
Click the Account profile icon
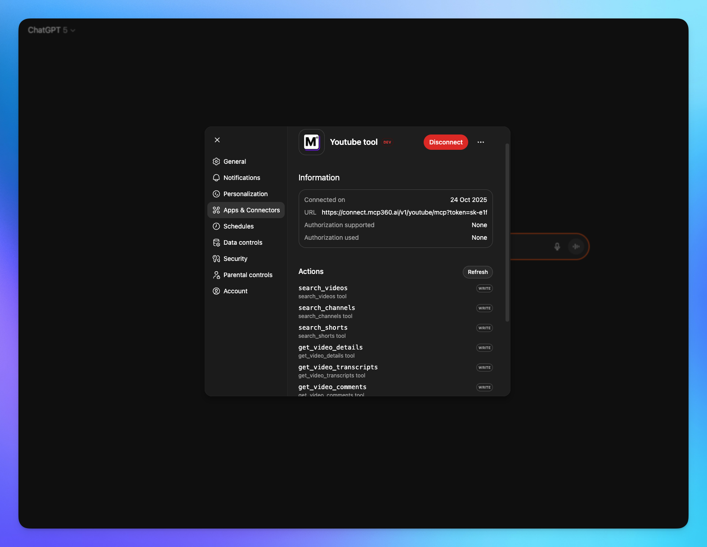[216, 291]
